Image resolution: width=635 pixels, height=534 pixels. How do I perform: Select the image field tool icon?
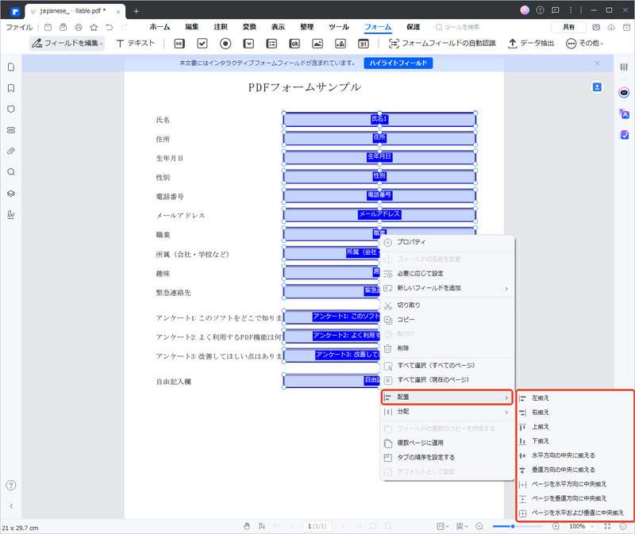pyautogui.click(x=317, y=44)
